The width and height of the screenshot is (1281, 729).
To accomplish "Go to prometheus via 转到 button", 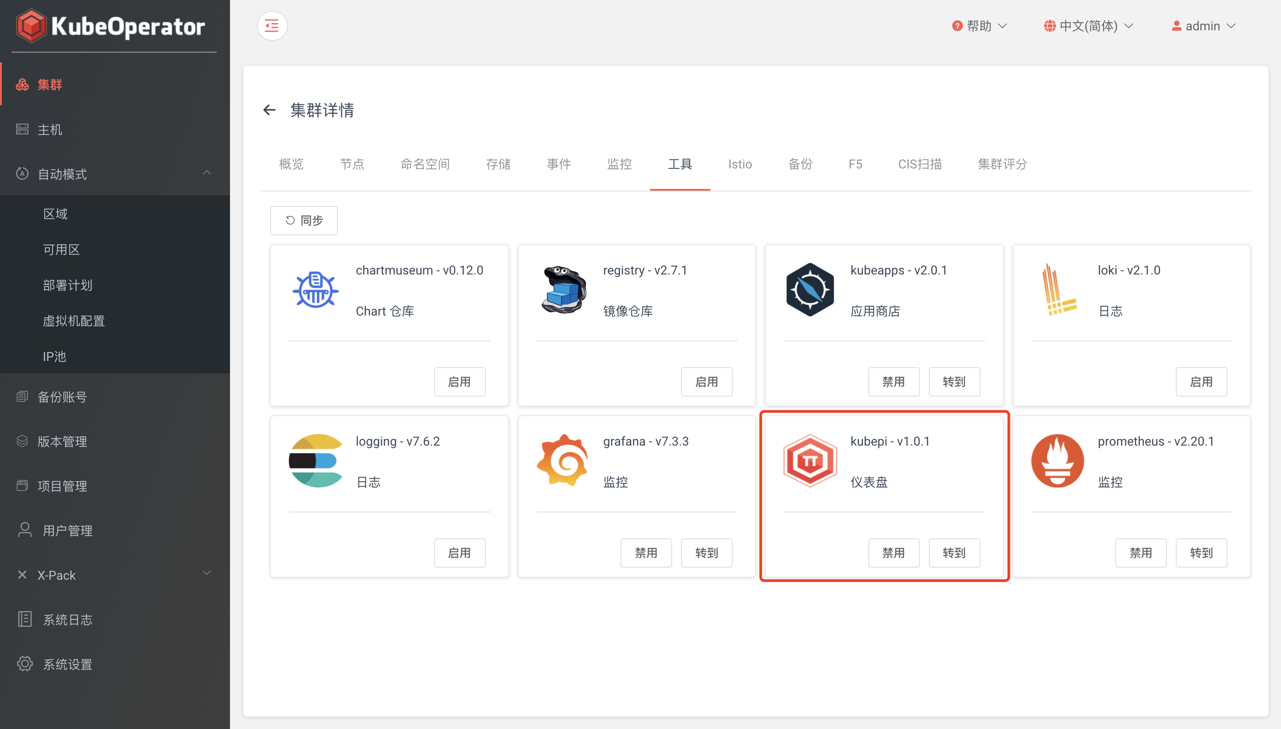I will tap(1201, 553).
